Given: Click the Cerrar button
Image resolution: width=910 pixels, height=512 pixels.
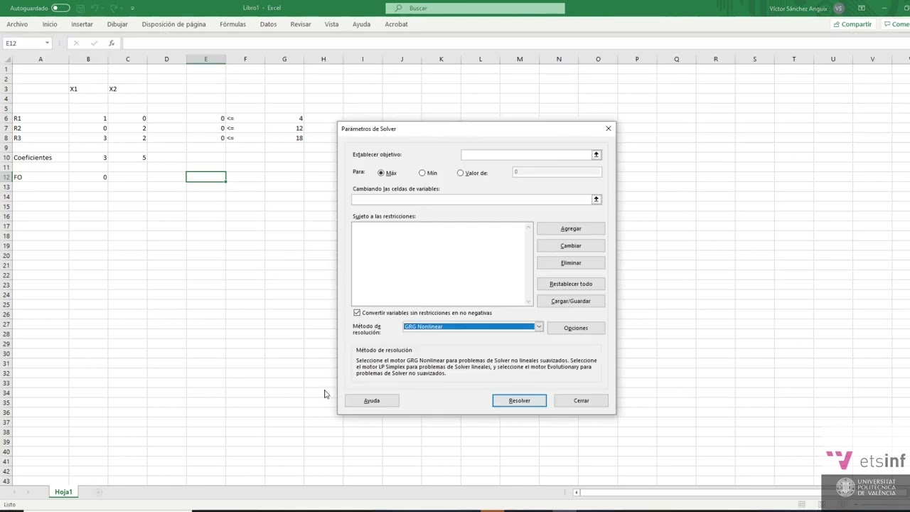Looking at the screenshot, I should (582, 400).
